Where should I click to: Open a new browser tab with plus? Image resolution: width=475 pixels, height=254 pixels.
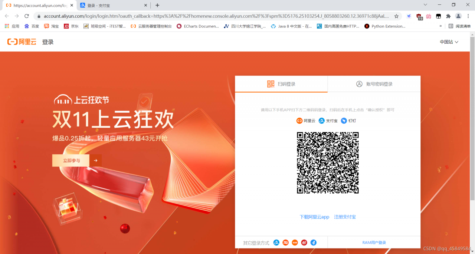pos(157,5)
